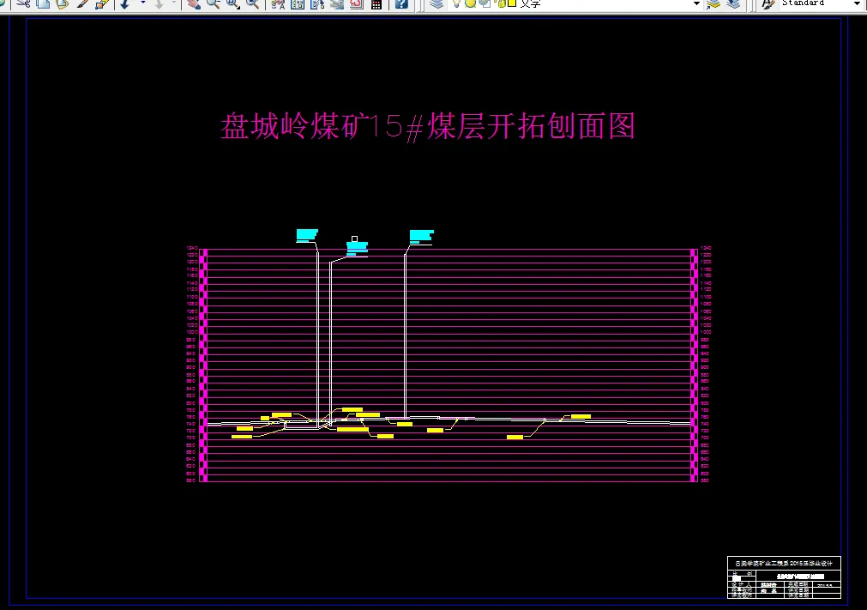Select the greyed Redo arrow icon
867x610 pixels.
[x=160, y=3]
